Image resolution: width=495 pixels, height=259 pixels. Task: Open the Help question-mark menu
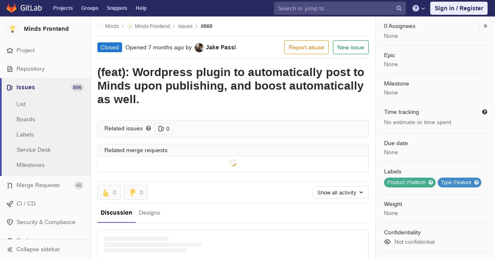tap(419, 8)
